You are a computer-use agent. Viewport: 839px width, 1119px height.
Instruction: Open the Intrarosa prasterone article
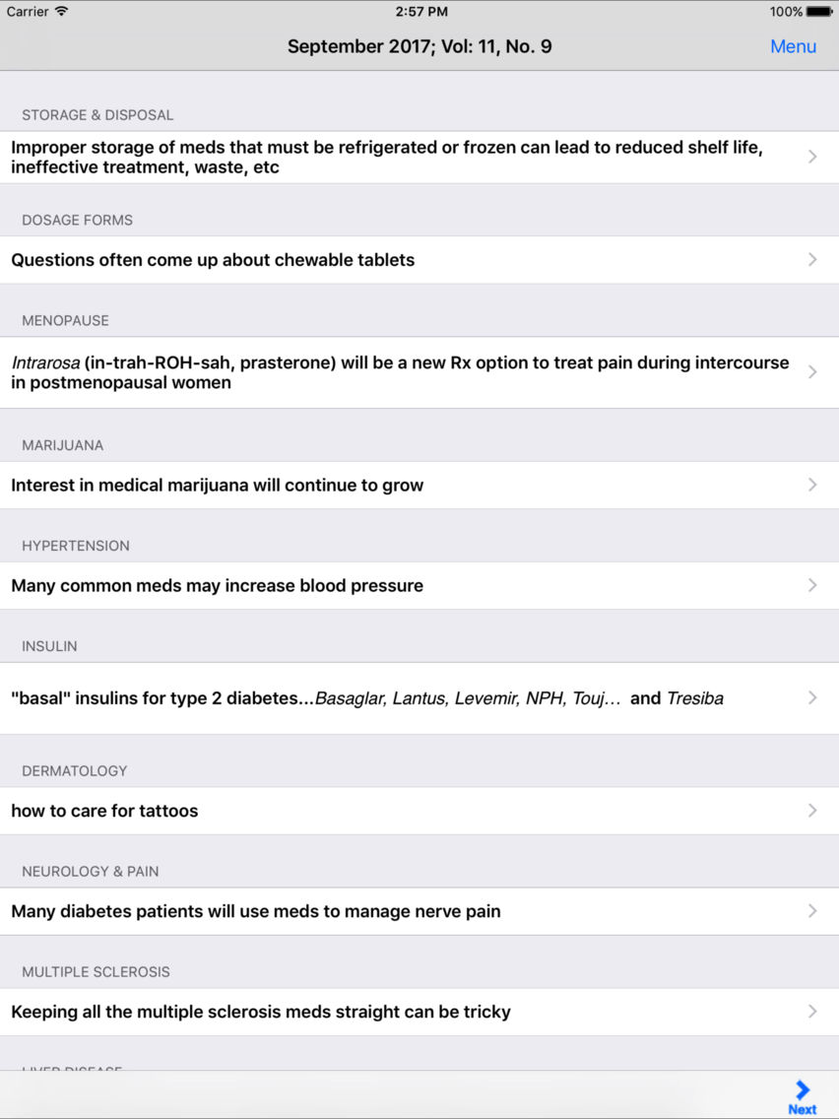coord(394,372)
